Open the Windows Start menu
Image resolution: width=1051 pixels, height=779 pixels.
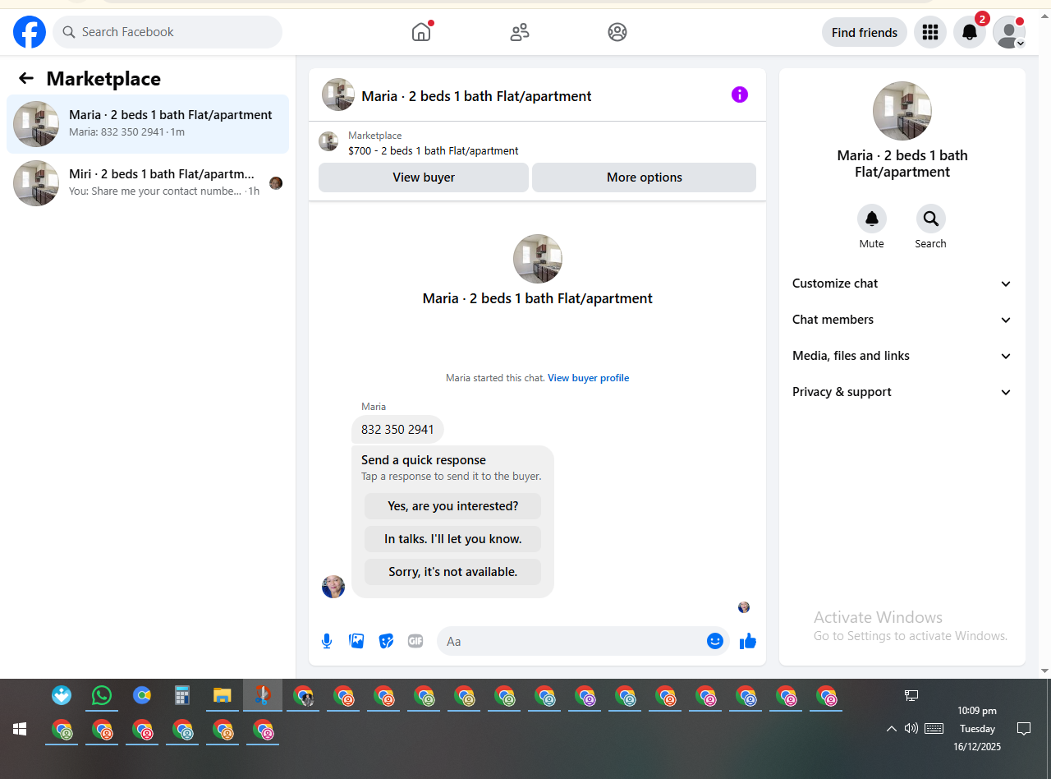pos(20,729)
